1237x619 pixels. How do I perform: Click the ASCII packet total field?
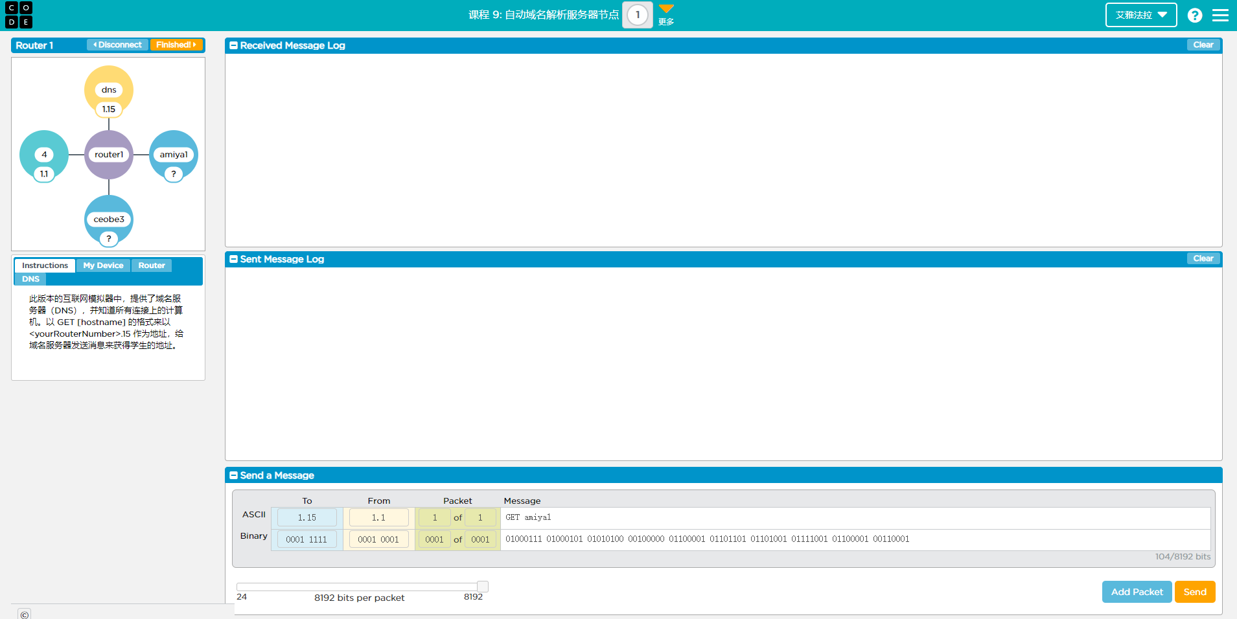click(480, 517)
